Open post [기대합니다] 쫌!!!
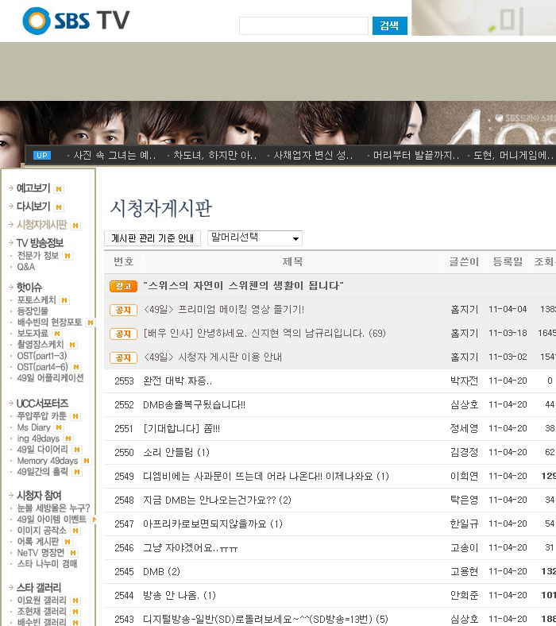Screen dimensions: 556x626 181,429
